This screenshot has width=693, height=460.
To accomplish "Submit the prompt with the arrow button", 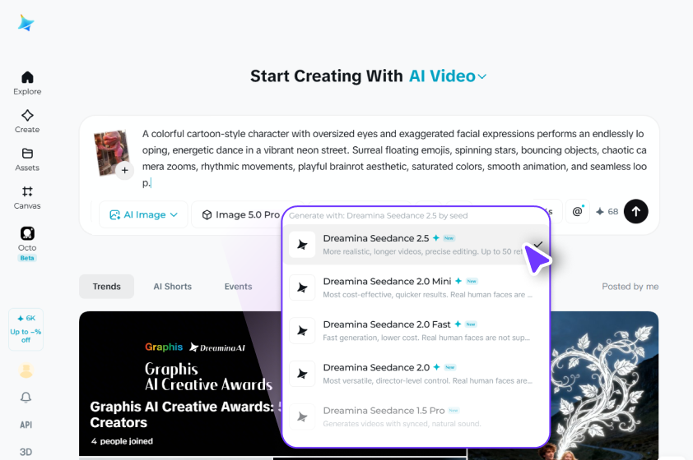I will (x=635, y=211).
